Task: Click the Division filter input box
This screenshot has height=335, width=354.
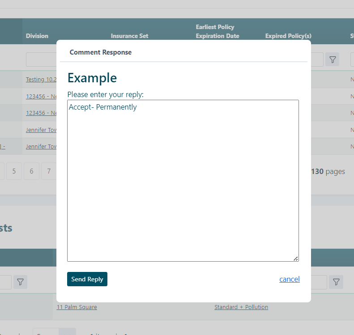Action: pos(41,59)
